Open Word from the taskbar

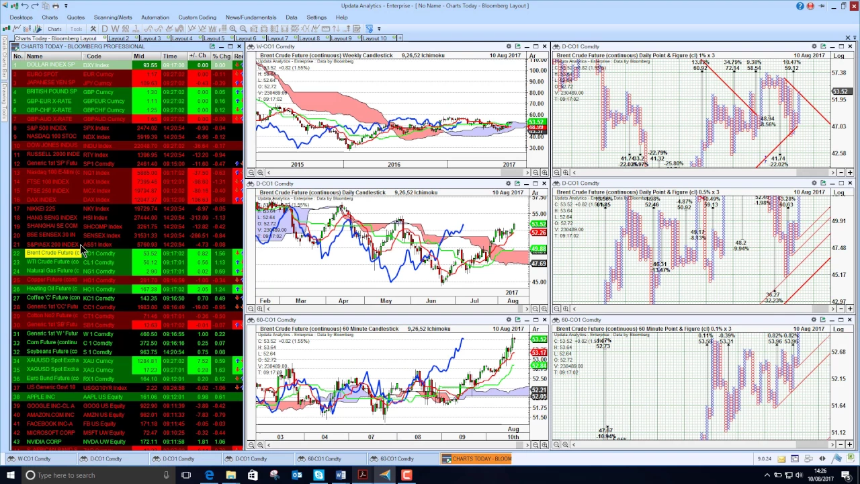pyautogui.click(x=341, y=475)
